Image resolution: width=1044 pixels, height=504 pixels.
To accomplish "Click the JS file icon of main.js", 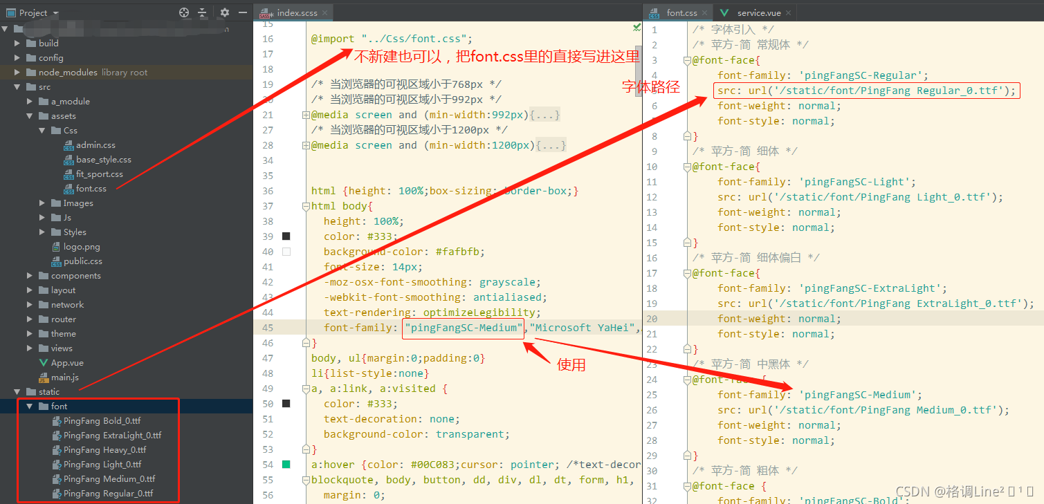I will (x=44, y=377).
